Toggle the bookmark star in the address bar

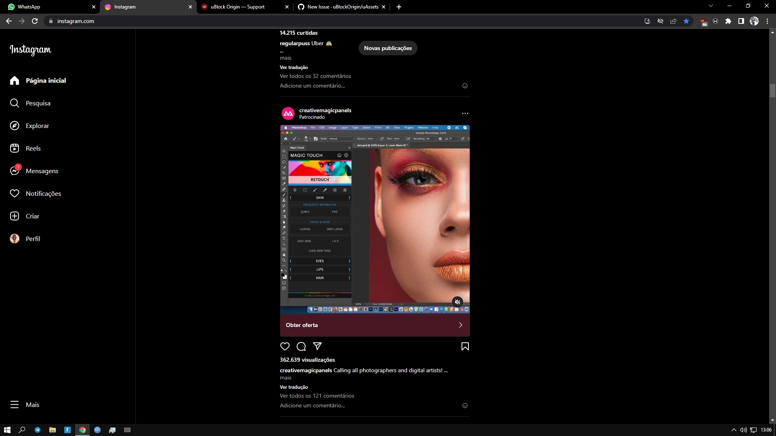686,21
